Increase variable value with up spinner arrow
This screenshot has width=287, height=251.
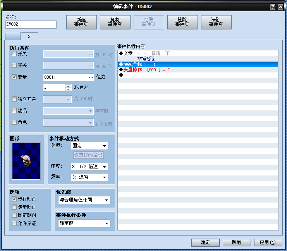pyautogui.click(x=68, y=86)
